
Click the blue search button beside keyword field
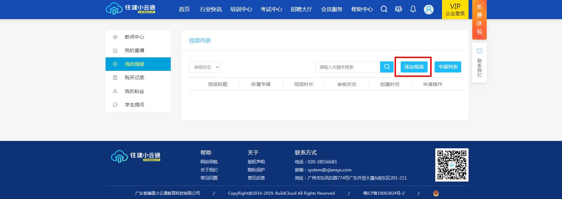[x=387, y=67]
